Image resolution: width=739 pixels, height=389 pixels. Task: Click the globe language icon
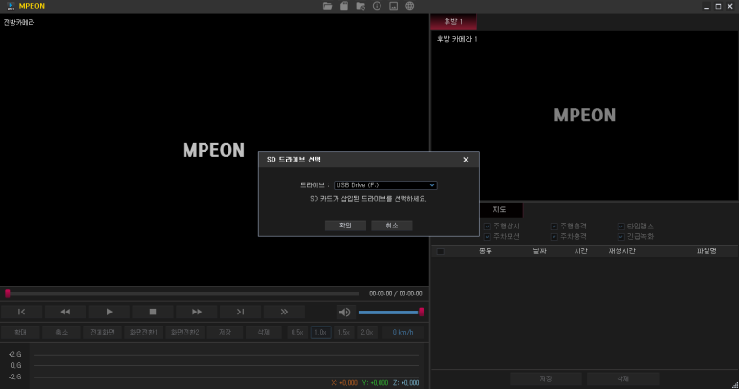click(410, 6)
